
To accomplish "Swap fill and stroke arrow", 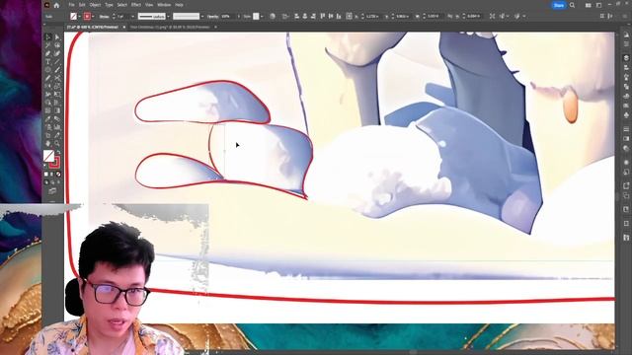I will point(58,153).
